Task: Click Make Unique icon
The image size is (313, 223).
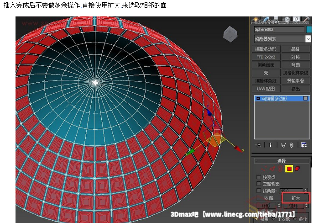Action: (x=283, y=145)
